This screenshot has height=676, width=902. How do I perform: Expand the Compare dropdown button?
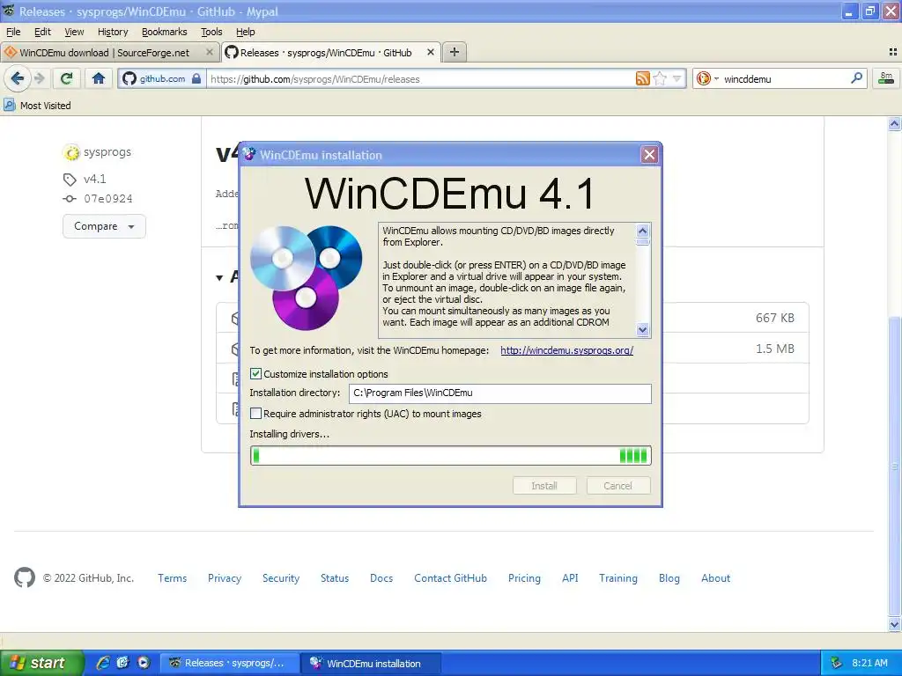coord(104,226)
